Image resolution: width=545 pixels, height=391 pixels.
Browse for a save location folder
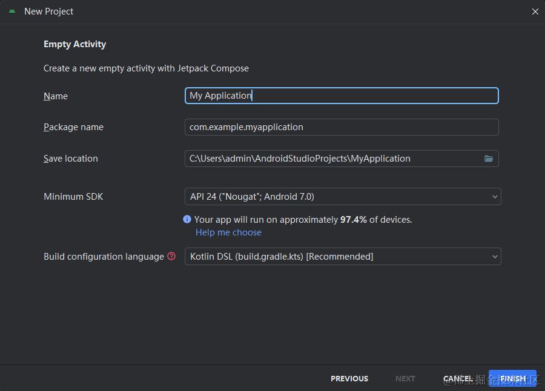[489, 159]
